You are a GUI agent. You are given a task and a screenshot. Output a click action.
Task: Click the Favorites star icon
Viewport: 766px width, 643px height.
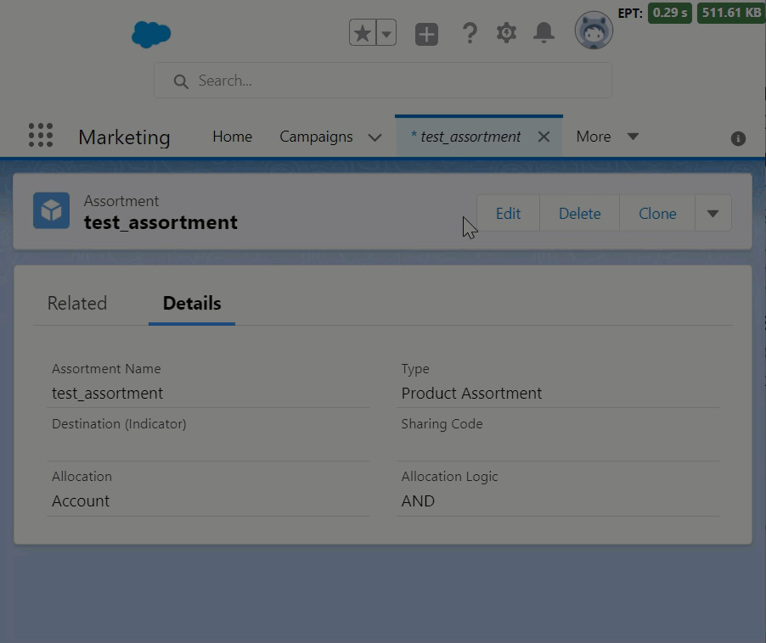363,33
